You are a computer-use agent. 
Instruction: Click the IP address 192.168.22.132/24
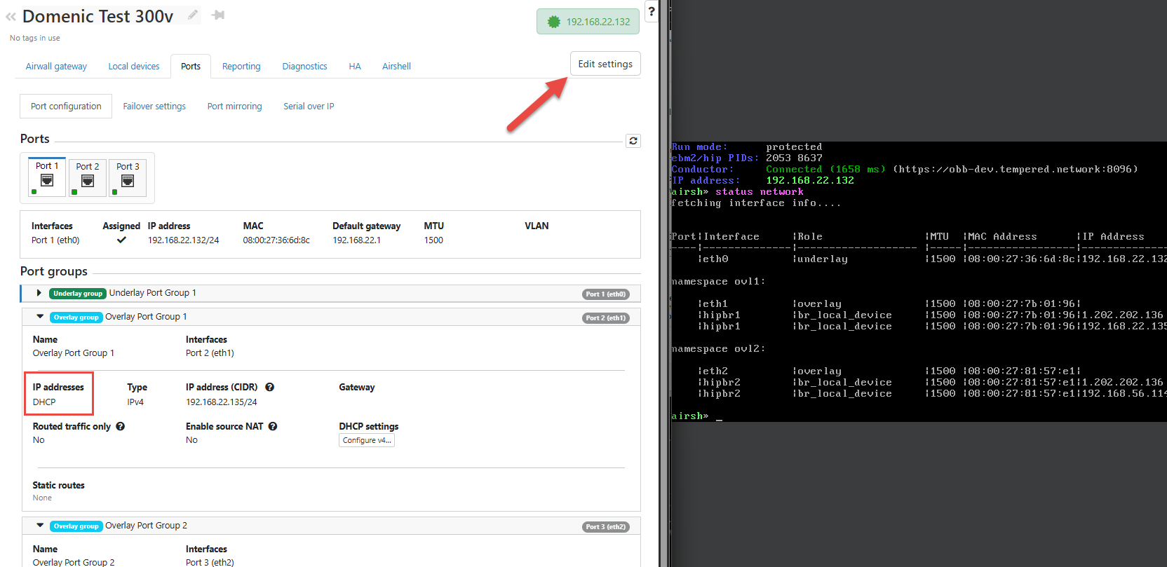coord(183,240)
